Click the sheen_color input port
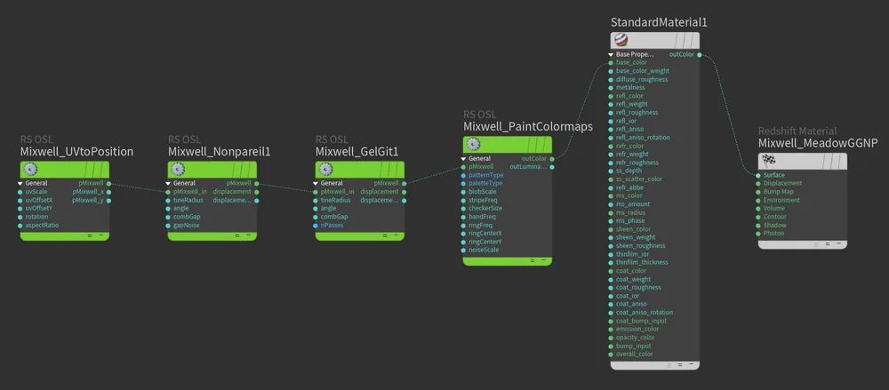This screenshot has height=390, width=889. [611, 229]
